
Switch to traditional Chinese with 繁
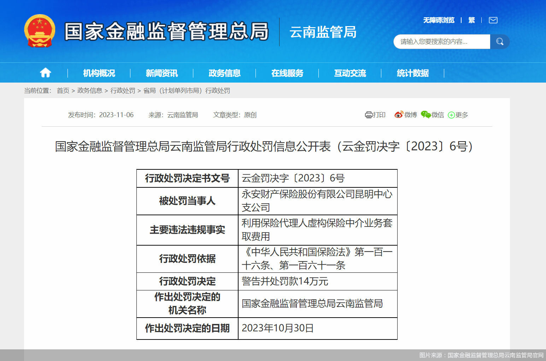(x=471, y=20)
